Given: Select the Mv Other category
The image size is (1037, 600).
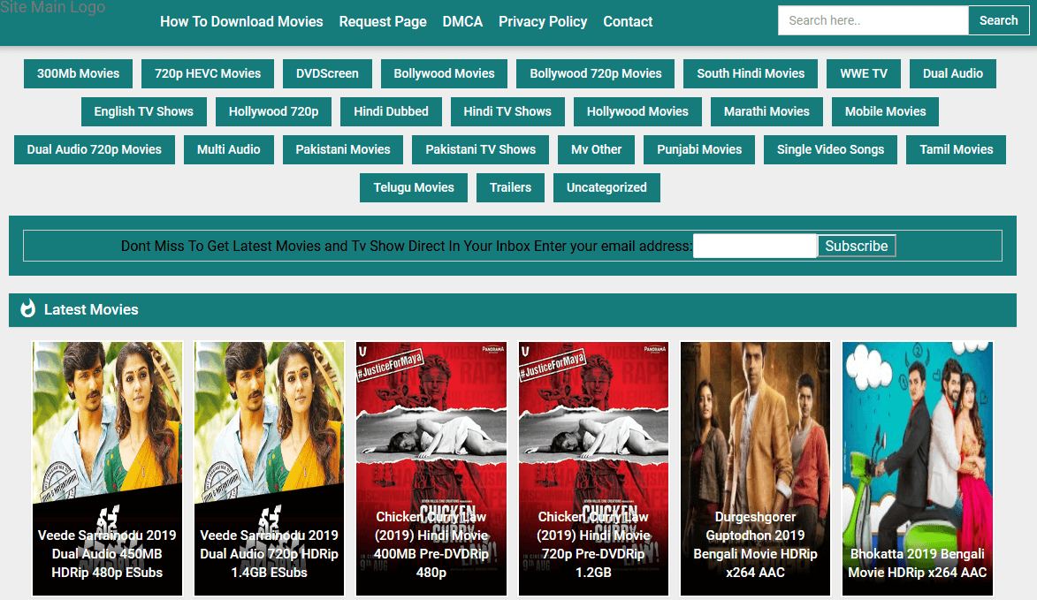Looking at the screenshot, I should tap(597, 149).
